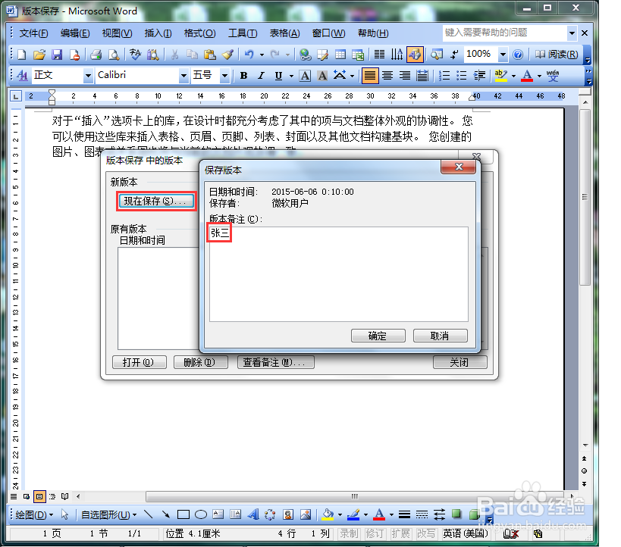Expand font color dropdown arrow

pyautogui.click(x=539, y=76)
